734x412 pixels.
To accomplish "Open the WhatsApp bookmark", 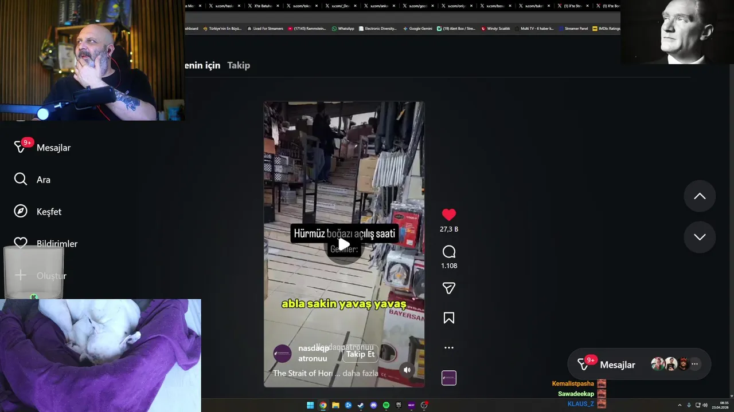I will point(343,29).
